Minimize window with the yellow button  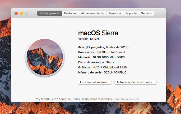21,13
